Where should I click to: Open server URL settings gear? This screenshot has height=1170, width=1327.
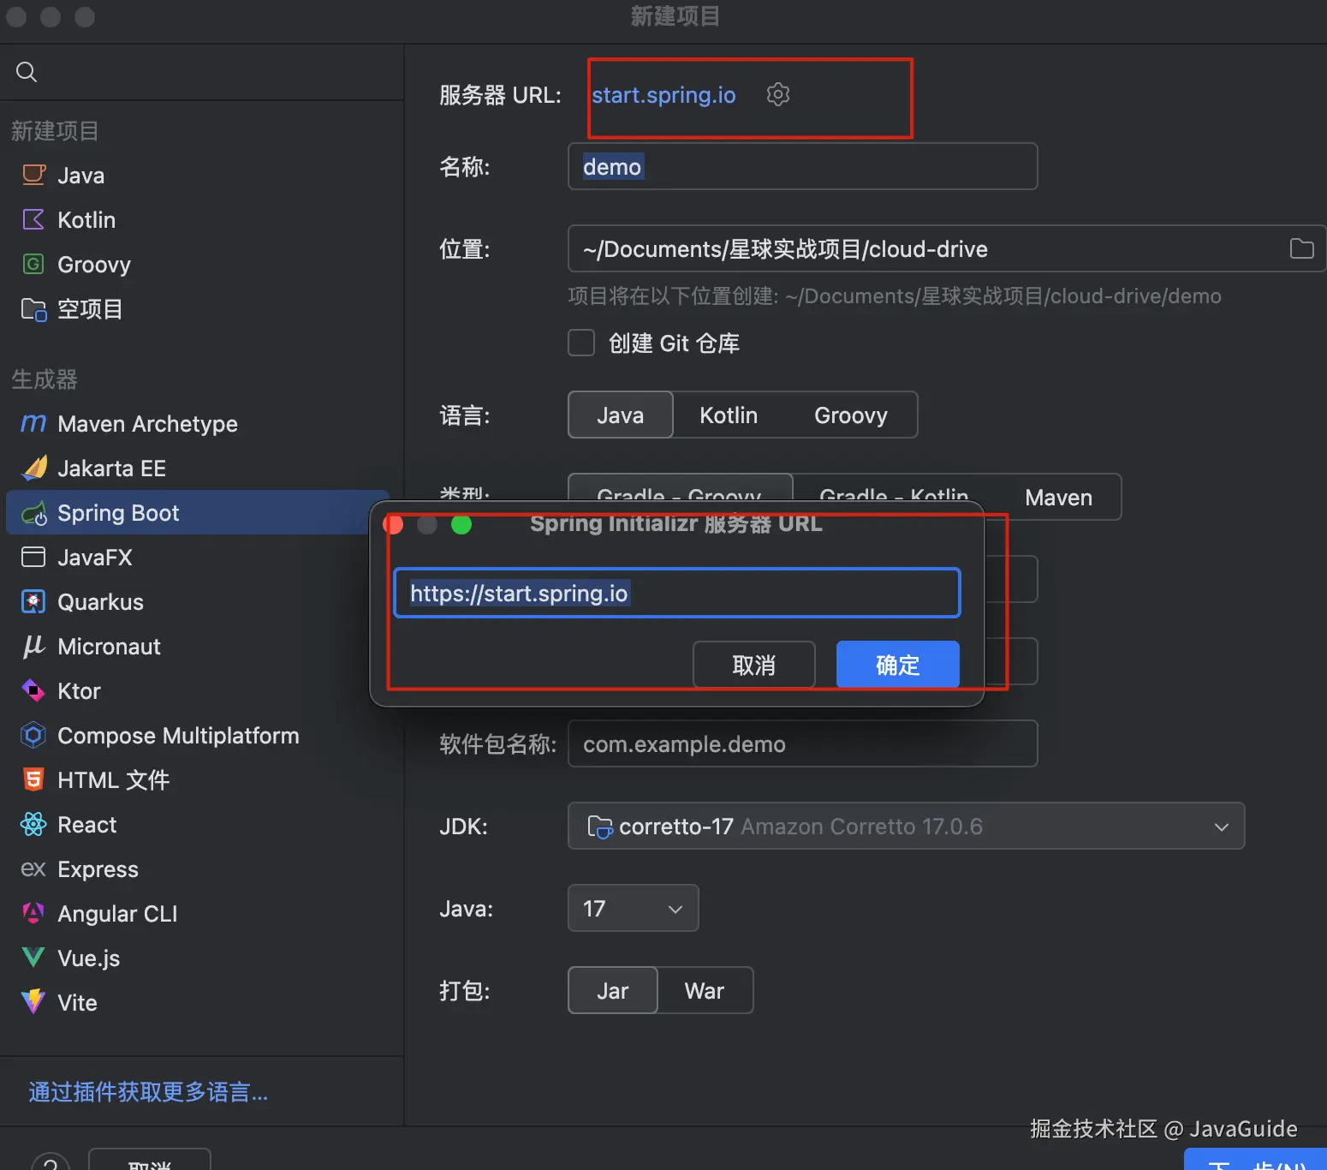coord(777,94)
